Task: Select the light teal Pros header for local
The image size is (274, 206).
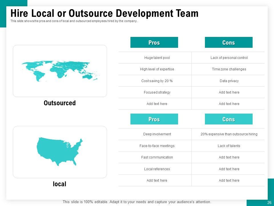Action: [154, 119]
